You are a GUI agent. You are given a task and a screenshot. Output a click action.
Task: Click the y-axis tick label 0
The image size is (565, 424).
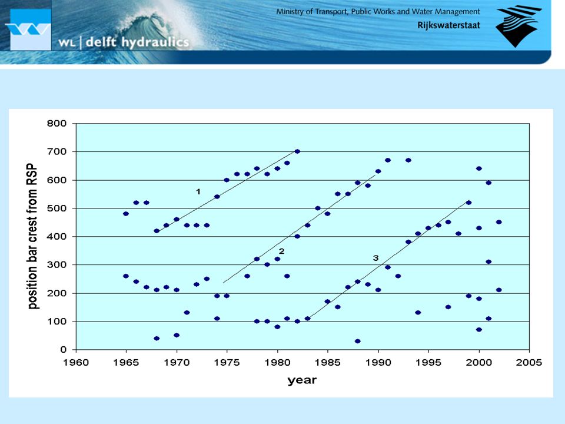pyautogui.click(x=63, y=350)
